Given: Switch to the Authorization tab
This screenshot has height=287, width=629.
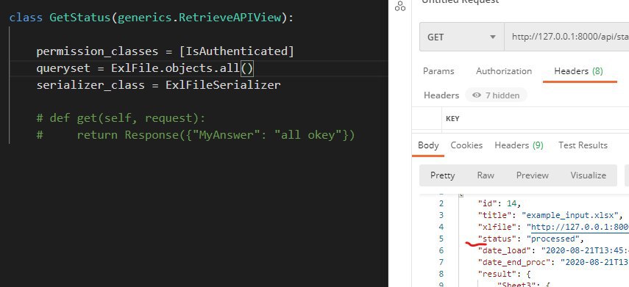Looking at the screenshot, I should pyautogui.click(x=504, y=71).
